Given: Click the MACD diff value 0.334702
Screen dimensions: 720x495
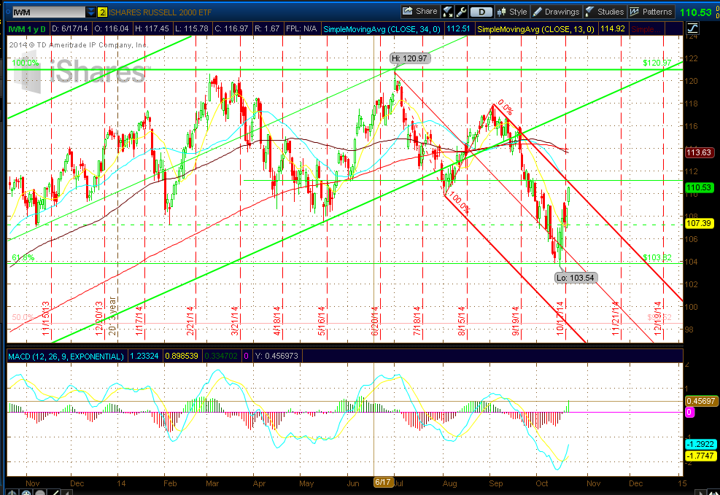Looking at the screenshot, I should point(221,356).
